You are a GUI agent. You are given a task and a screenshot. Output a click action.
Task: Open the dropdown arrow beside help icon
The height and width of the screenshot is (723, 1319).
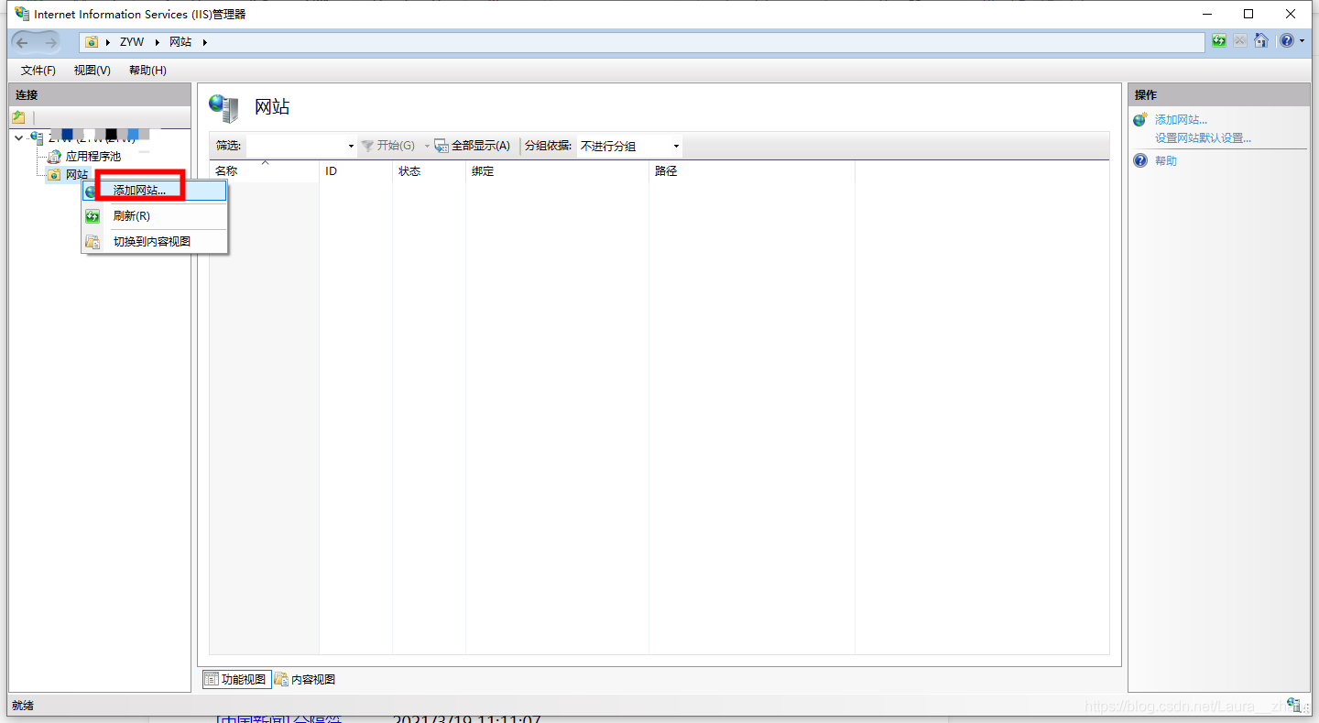coord(1302,41)
